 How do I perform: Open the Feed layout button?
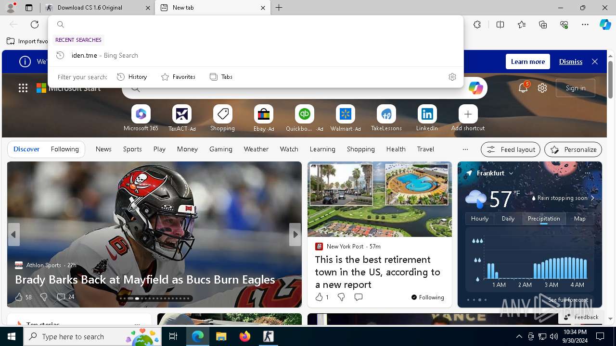click(511, 149)
